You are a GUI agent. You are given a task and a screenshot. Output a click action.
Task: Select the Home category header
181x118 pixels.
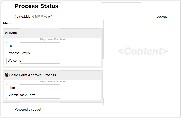(x=53, y=33)
